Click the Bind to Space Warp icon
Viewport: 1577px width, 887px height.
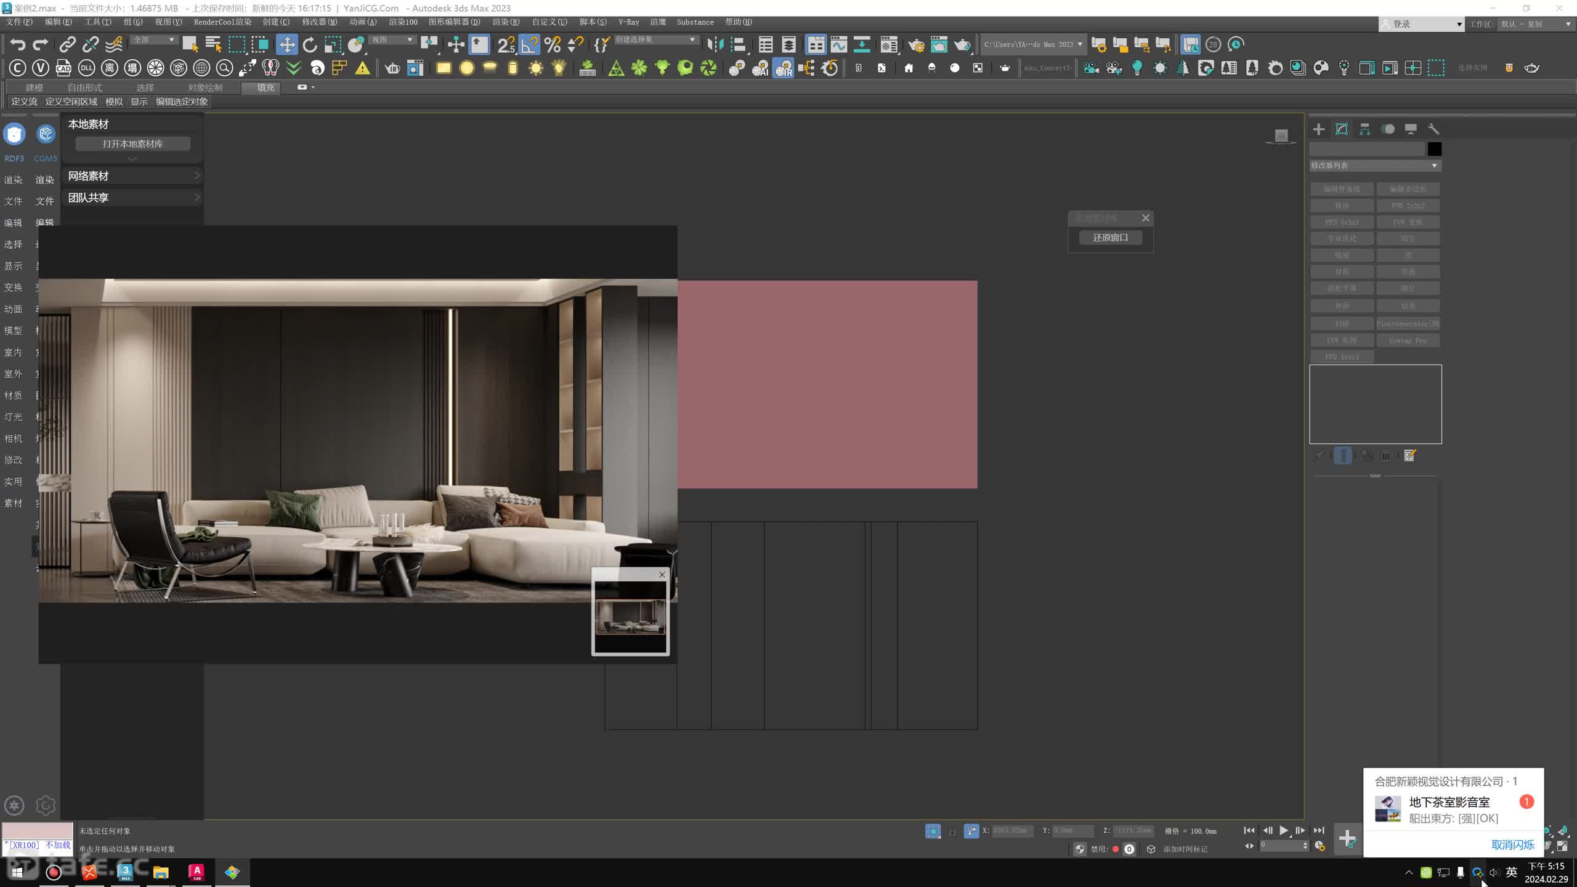[x=114, y=44]
